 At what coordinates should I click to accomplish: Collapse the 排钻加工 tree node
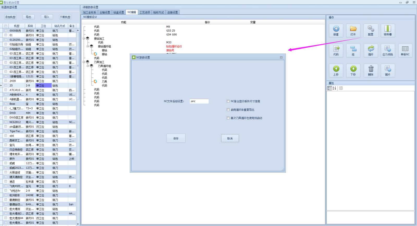tap(84, 39)
